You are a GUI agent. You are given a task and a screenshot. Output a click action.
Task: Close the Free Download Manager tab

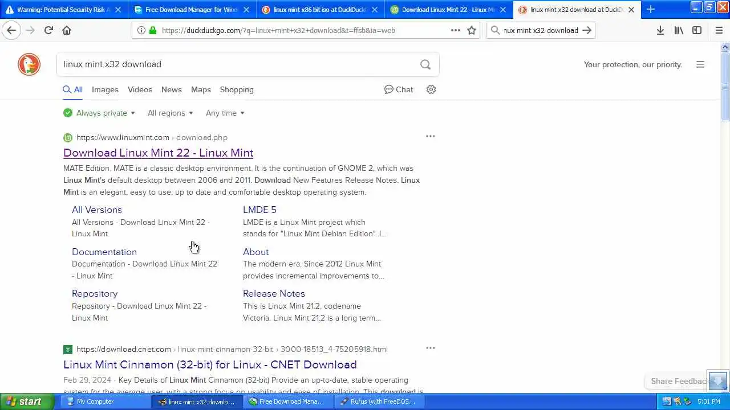pos(246,10)
